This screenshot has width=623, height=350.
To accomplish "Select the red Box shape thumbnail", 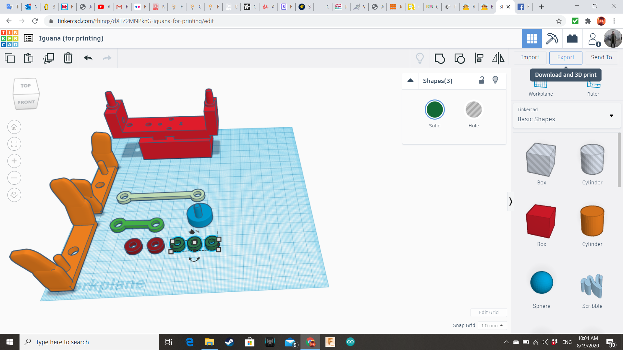I will coord(541,222).
